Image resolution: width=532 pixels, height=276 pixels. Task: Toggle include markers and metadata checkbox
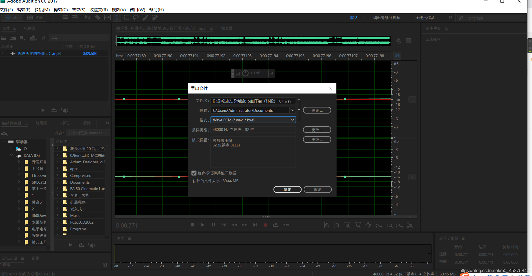click(194, 173)
